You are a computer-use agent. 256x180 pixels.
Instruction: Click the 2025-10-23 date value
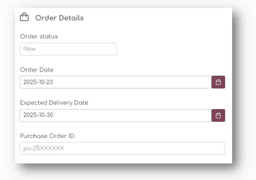click(38, 82)
